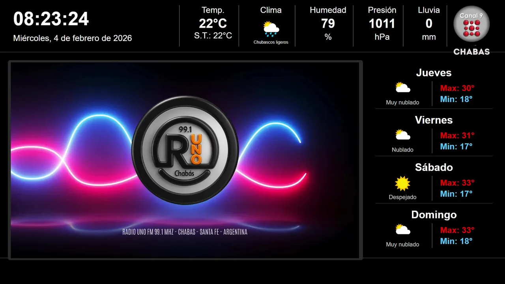
Task: Click the date Miércoles, 4 de febrero de 2026
Action: click(x=73, y=38)
